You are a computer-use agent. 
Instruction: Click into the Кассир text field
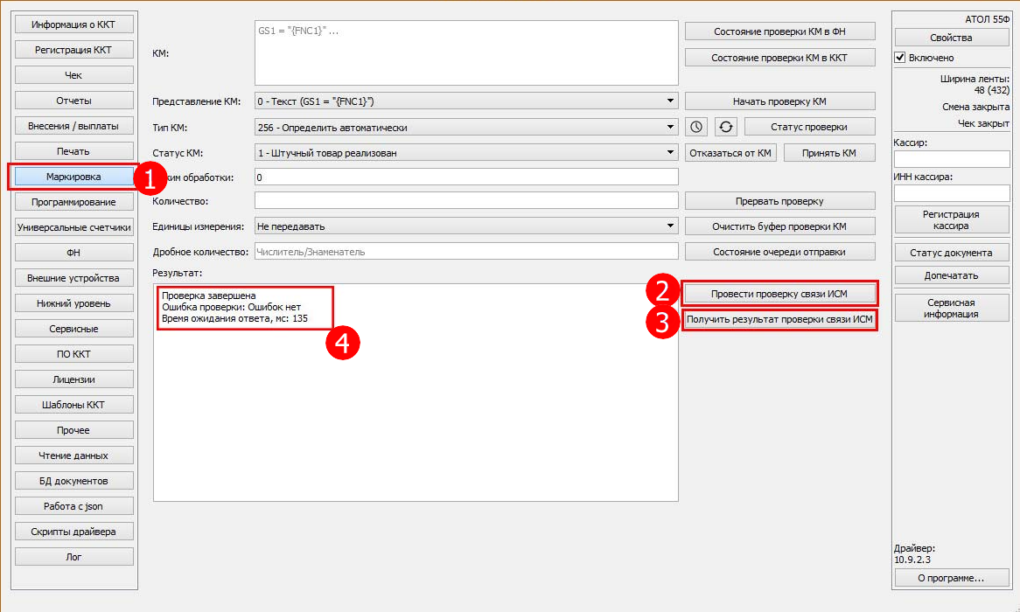(x=951, y=159)
